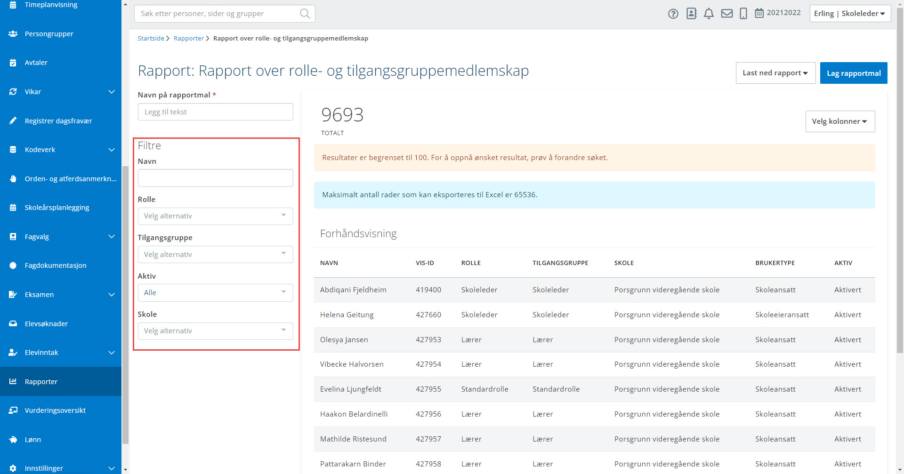Go to Rapporter breadcrumb link

point(188,39)
